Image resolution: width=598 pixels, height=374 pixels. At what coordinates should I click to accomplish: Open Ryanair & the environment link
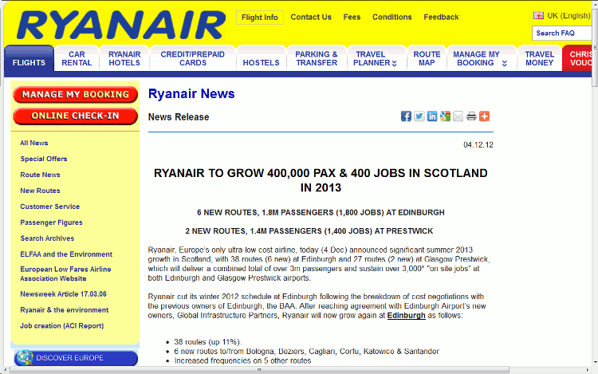point(64,310)
